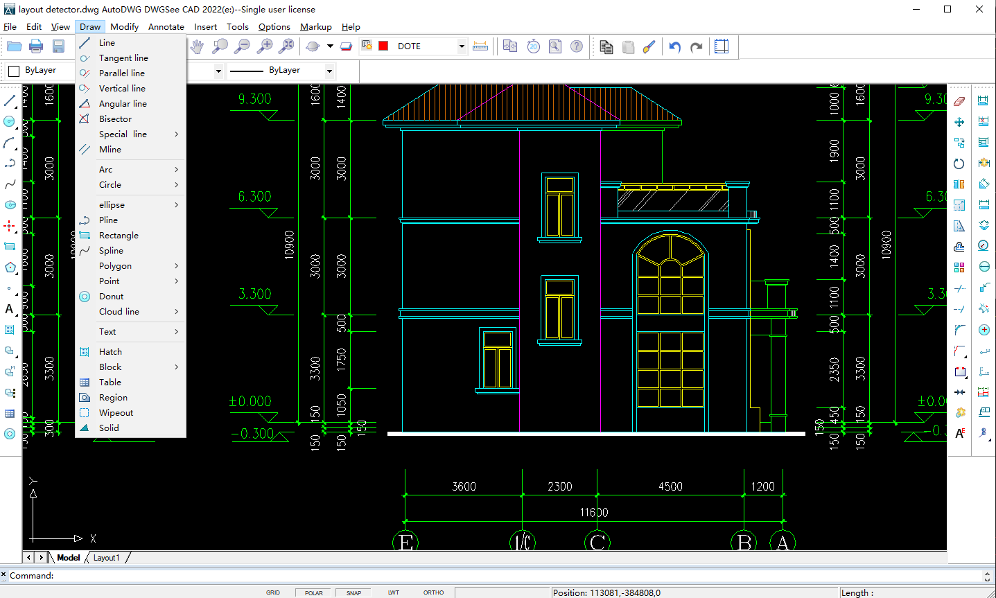Choose Tangent line from the Draw menu
The width and height of the screenshot is (996, 598).
131,58
